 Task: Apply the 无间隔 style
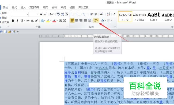coord(139,17)
